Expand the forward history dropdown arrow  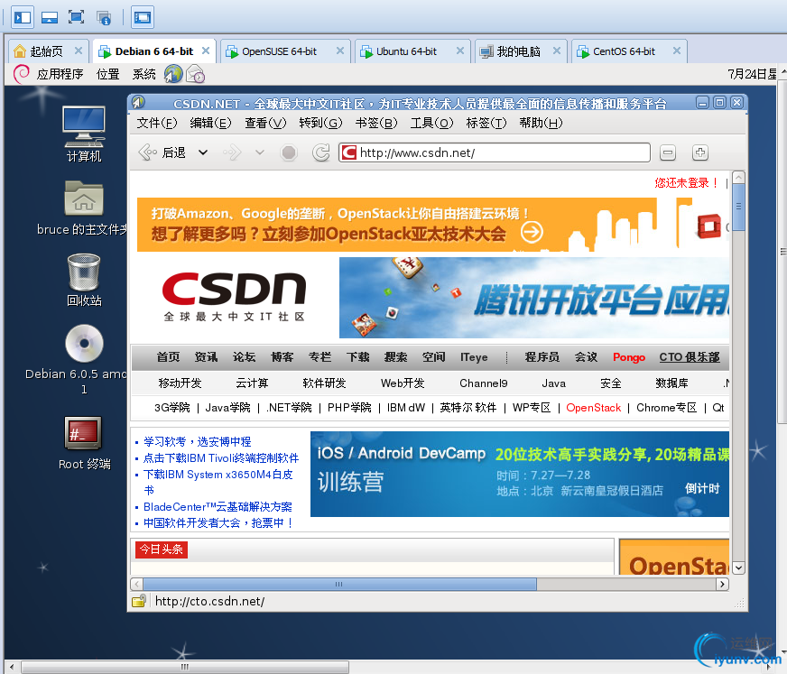[x=260, y=152]
